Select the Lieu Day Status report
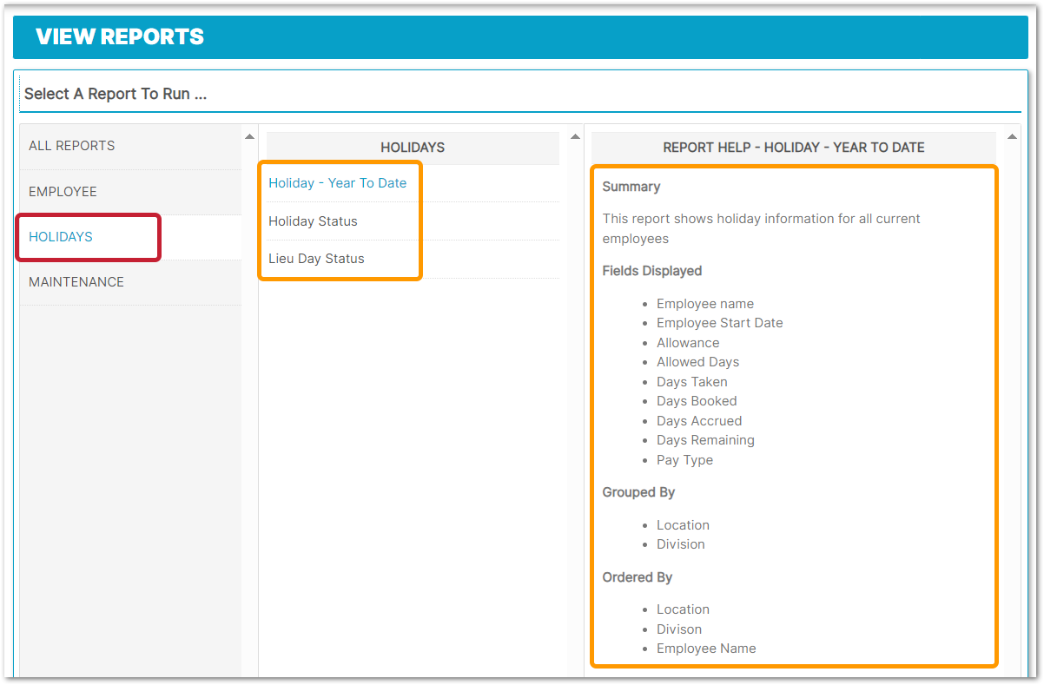The width and height of the screenshot is (1044, 685). click(316, 259)
